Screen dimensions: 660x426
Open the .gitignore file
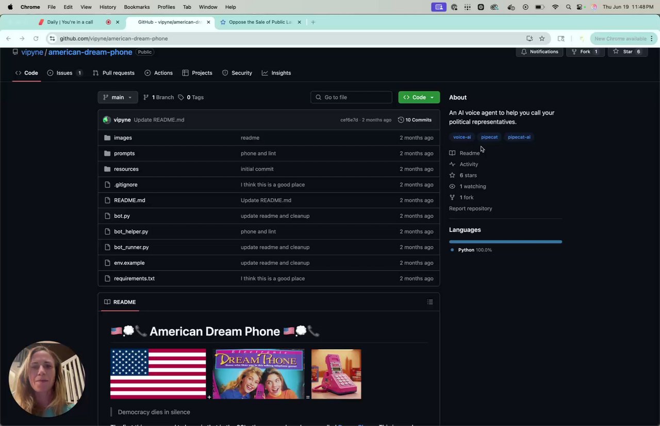pos(126,184)
